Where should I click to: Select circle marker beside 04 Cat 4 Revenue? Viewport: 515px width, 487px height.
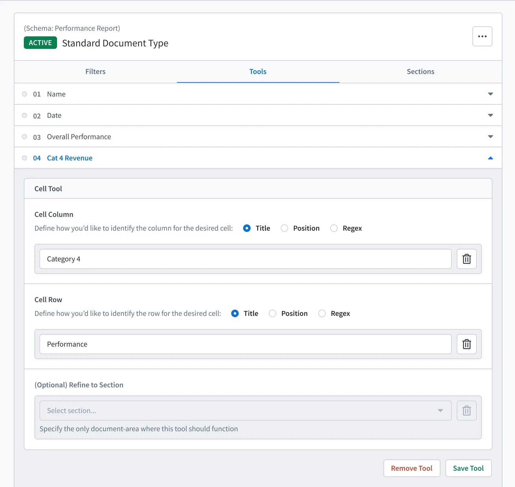(24, 158)
